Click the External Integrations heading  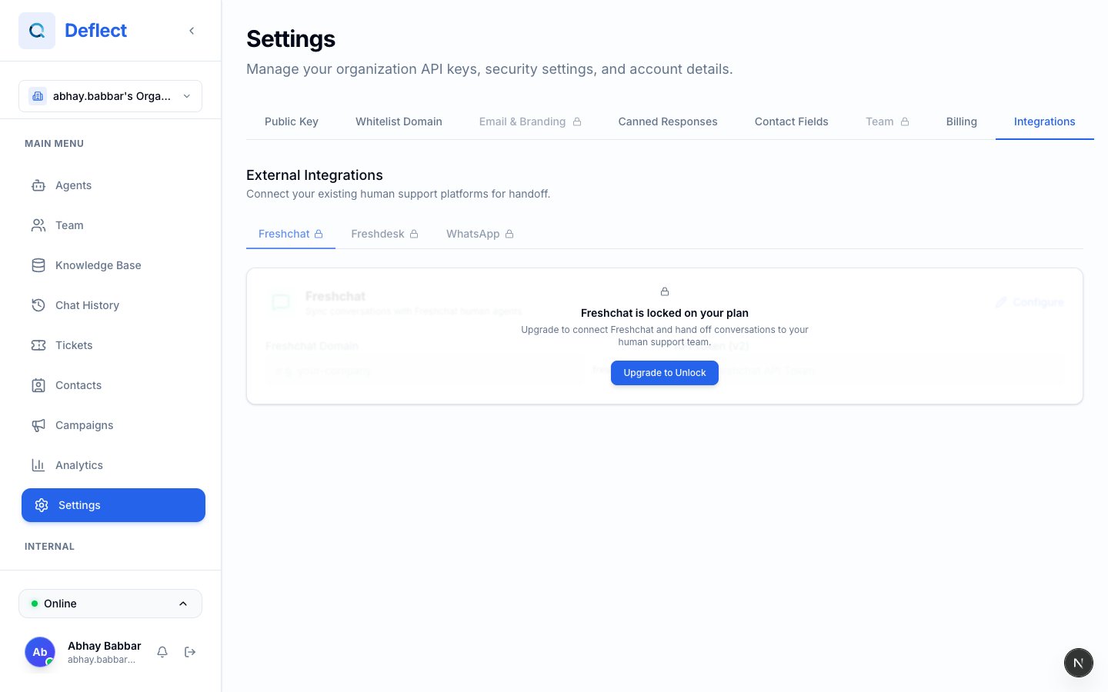[315, 175]
